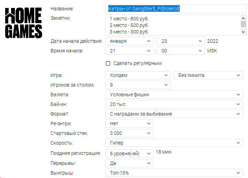
Task: Expand the game type dropdown Холдем
Action: [x=138, y=75]
